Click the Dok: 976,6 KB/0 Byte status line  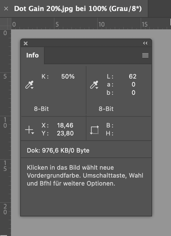pyautogui.click(x=58, y=150)
